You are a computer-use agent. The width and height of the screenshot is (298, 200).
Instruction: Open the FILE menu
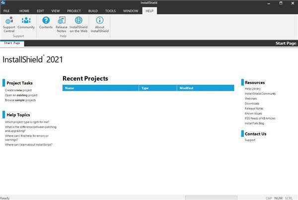point(6,11)
